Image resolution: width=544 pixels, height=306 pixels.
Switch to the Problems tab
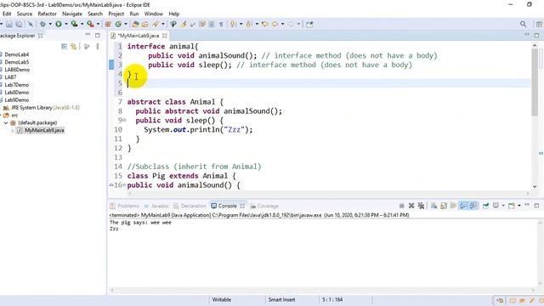tap(125, 206)
